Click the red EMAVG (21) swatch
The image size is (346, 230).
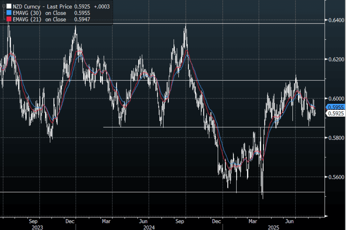9,20
